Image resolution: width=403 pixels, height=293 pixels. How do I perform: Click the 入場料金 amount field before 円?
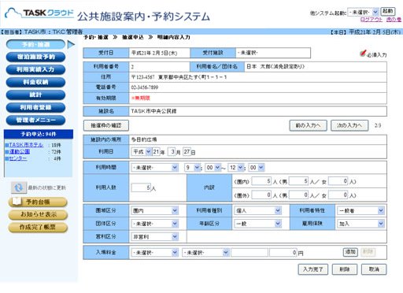(x=283, y=253)
